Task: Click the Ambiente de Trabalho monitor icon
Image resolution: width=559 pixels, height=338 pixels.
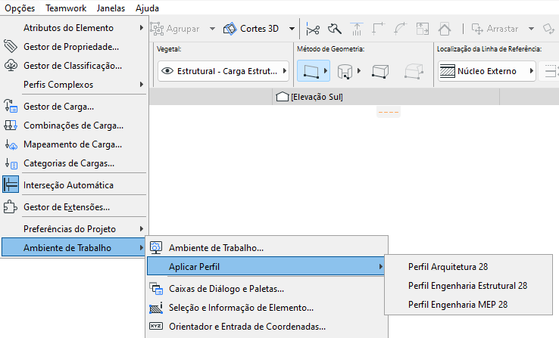Action: 156,247
